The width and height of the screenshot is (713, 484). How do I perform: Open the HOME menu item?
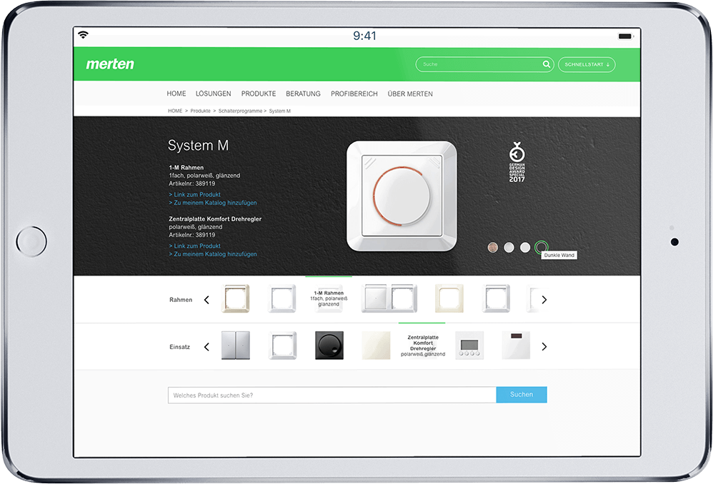tap(176, 94)
